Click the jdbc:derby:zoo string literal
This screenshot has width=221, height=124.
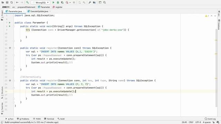[112, 30]
